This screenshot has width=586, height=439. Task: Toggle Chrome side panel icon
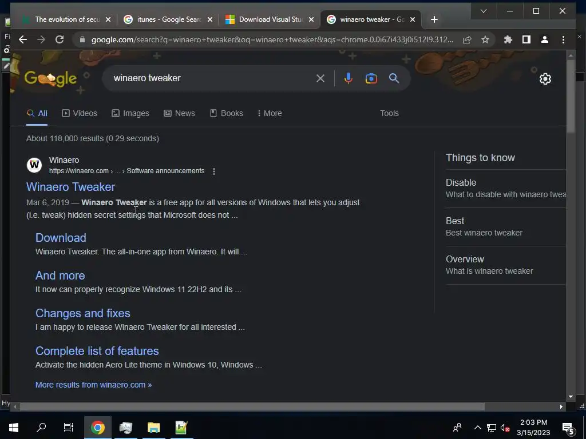(x=526, y=39)
